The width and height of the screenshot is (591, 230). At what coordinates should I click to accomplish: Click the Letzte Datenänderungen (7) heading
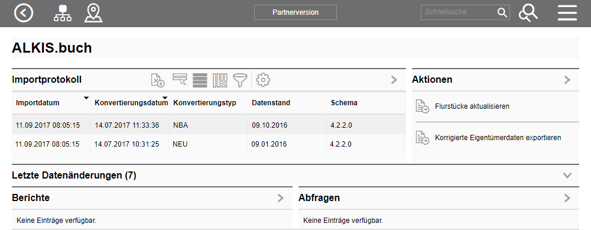point(74,176)
